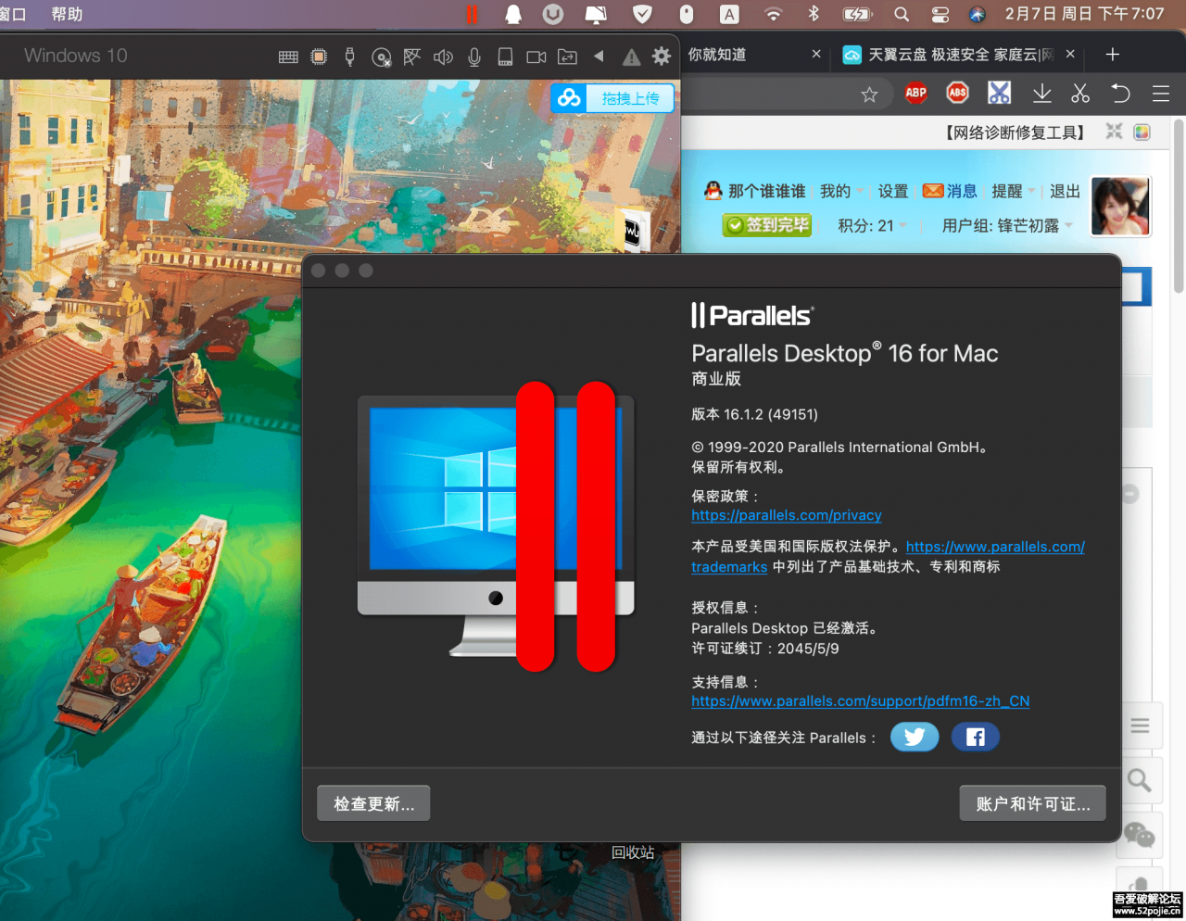The image size is (1186, 921).
Task: Open 回收站 Recycle Bin in Windows desktop
Action: (x=633, y=852)
